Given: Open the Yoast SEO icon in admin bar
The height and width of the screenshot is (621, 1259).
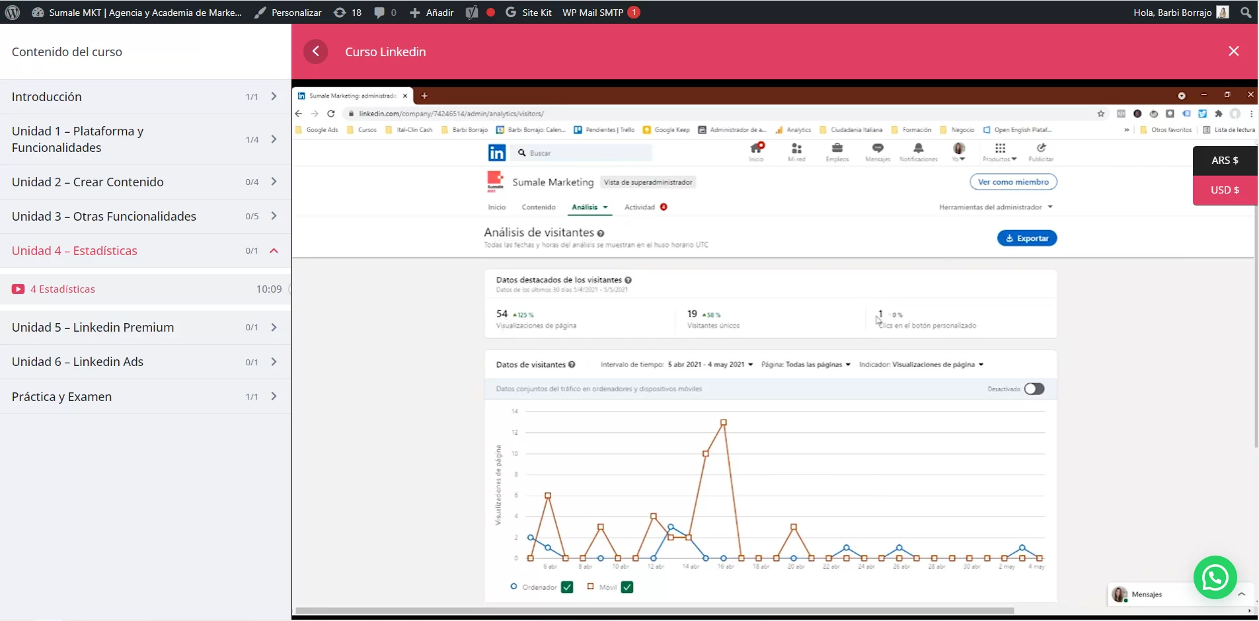Looking at the screenshot, I should tap(471, 13).
